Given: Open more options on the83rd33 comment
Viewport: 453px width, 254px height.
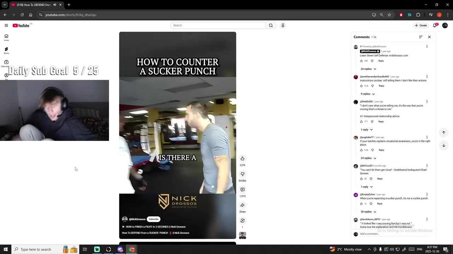Looking at the screenshot, I should pyautogui.click(x=427, y=102).
